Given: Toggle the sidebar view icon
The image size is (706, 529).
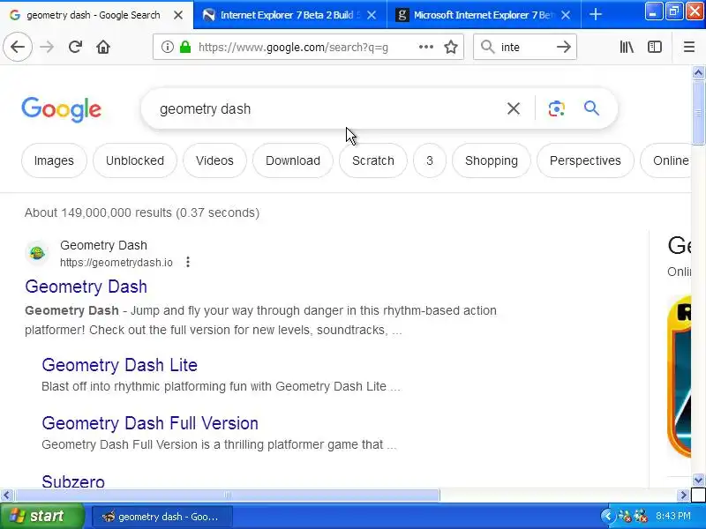Looking at the screenshot, I should point(655,47).
